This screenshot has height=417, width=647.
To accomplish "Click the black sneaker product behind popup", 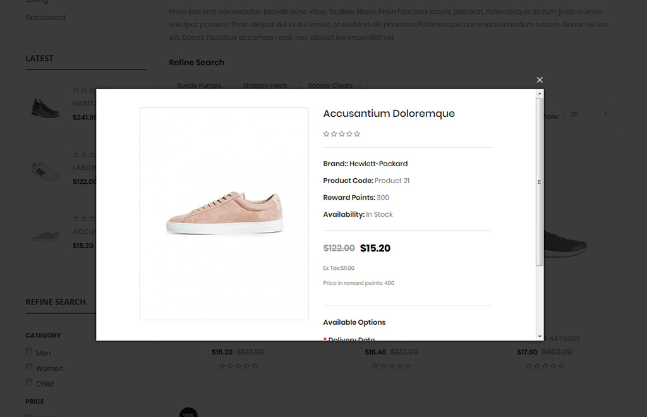I will [565, 245].
